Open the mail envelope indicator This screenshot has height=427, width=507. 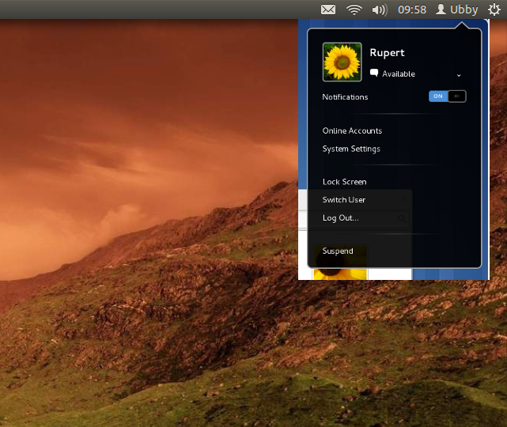click(328, 9)
